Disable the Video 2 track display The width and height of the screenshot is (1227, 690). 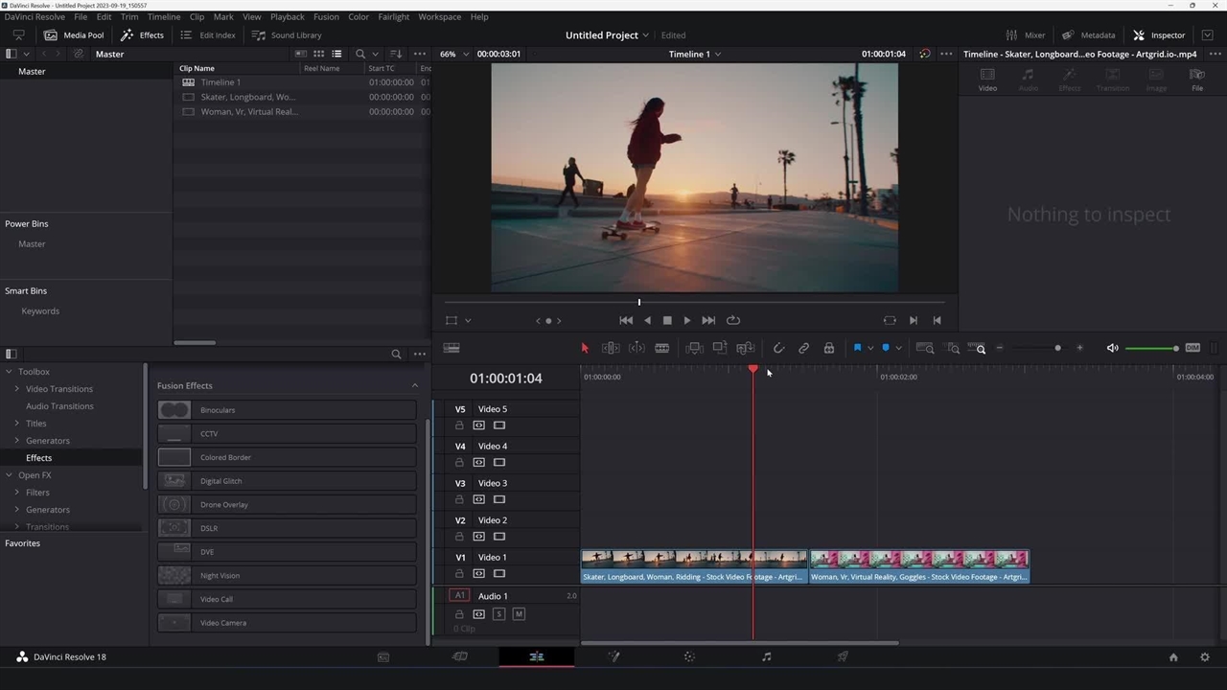pyautogui.click(x=498, y=537)
